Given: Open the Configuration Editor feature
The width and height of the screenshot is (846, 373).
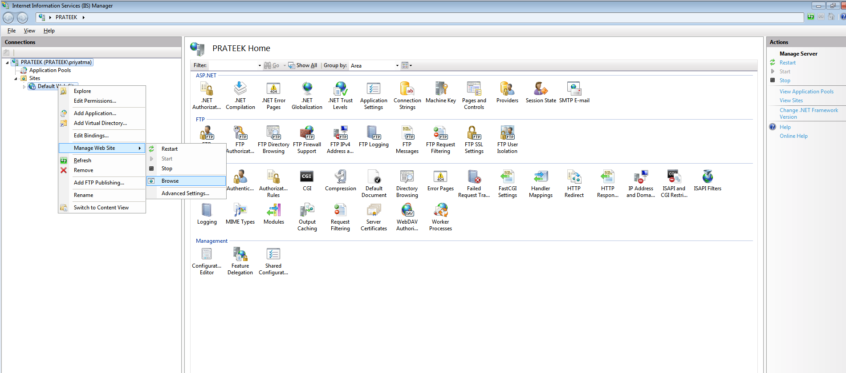Looking at the screenshot, I should 207,261.
